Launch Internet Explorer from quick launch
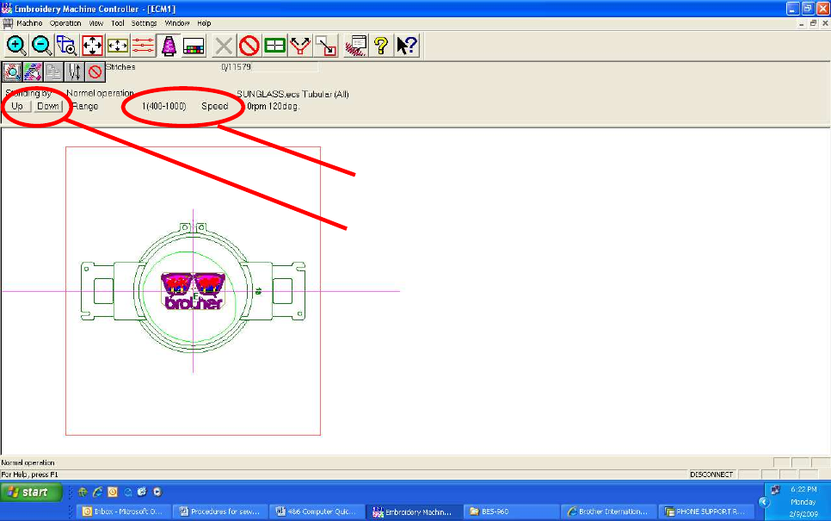Screen dimensions: 831x521 pos(97,493)
